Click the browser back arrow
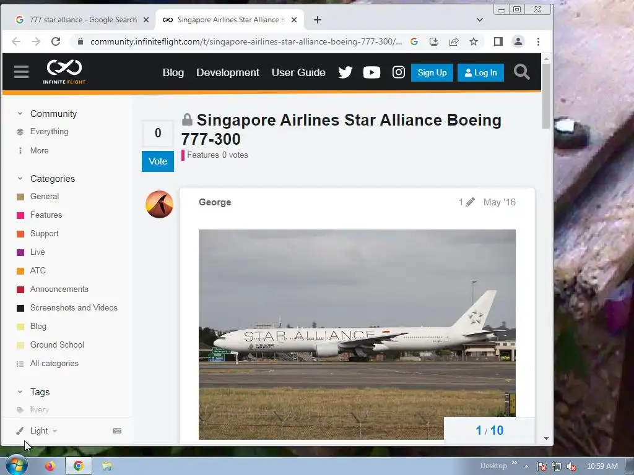 16,41
